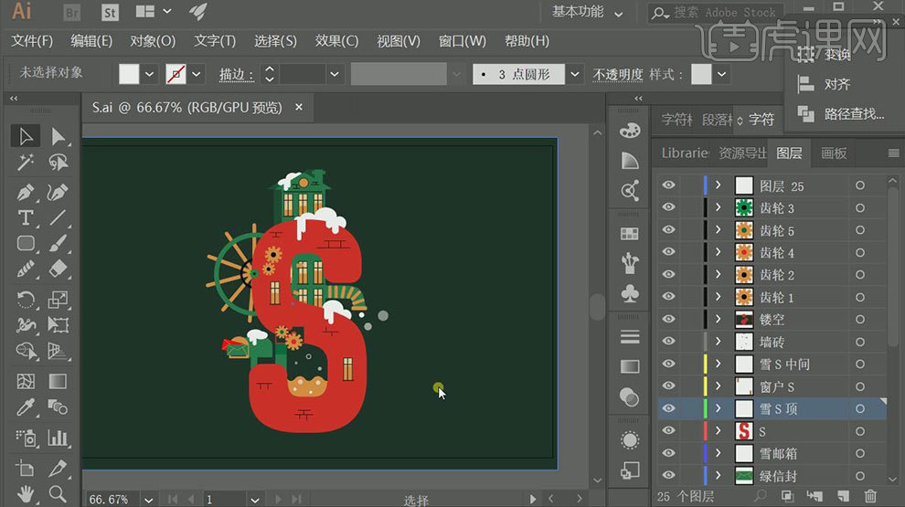
Task: Open the zoom level 66.67% dropdown
Action: click(149, 500)
